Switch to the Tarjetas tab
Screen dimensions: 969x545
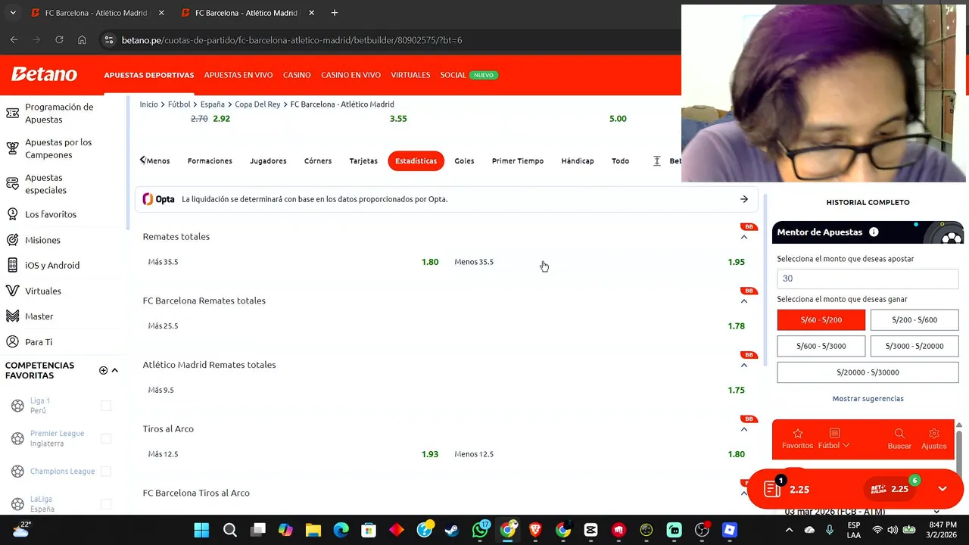(363, 160)
